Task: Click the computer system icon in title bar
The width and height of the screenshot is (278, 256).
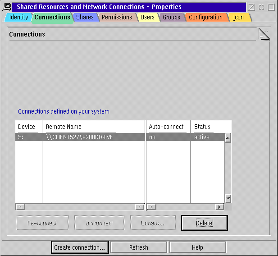Action: (7, 7)
